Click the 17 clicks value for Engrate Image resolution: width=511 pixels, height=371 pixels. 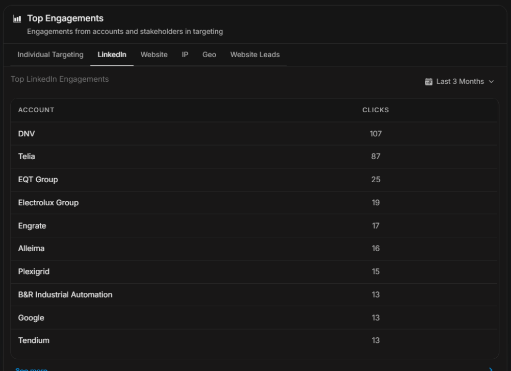click(x=375, y=226)
